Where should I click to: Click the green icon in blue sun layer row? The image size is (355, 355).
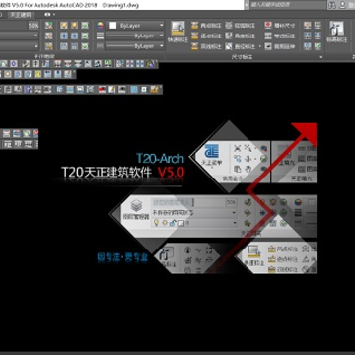point(85,35)
